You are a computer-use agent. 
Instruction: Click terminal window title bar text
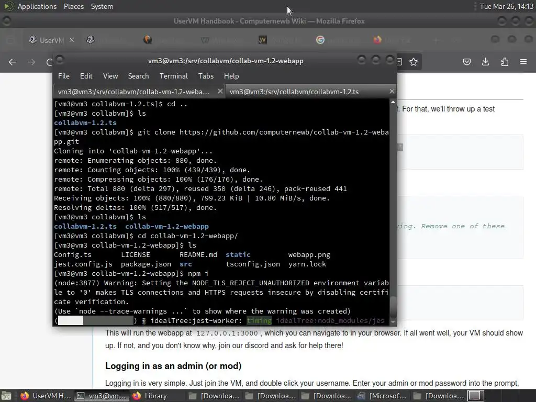coord(226,61)
